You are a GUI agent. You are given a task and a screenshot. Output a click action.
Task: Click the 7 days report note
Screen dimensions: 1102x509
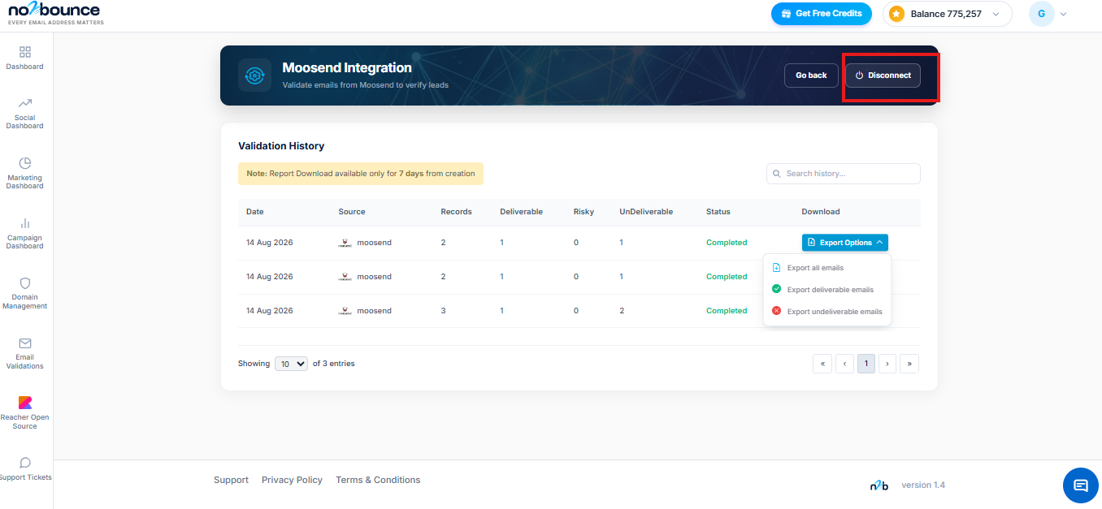pyautogui.click(x=361, y=174)
